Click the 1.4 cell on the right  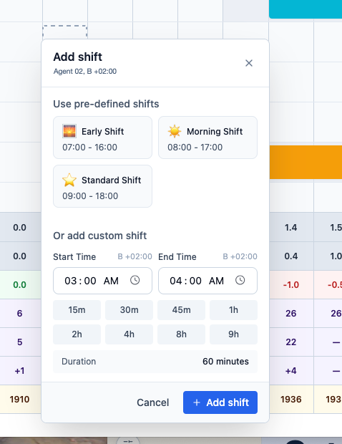coord(291,228)
